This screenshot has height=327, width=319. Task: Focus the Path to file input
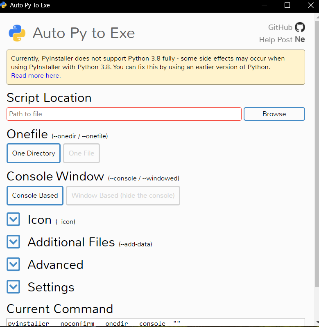124,114
